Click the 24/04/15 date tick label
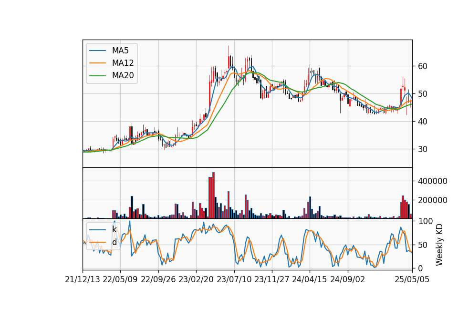The height and width of the screenshot is (329, 458). (x=310, y=279)
